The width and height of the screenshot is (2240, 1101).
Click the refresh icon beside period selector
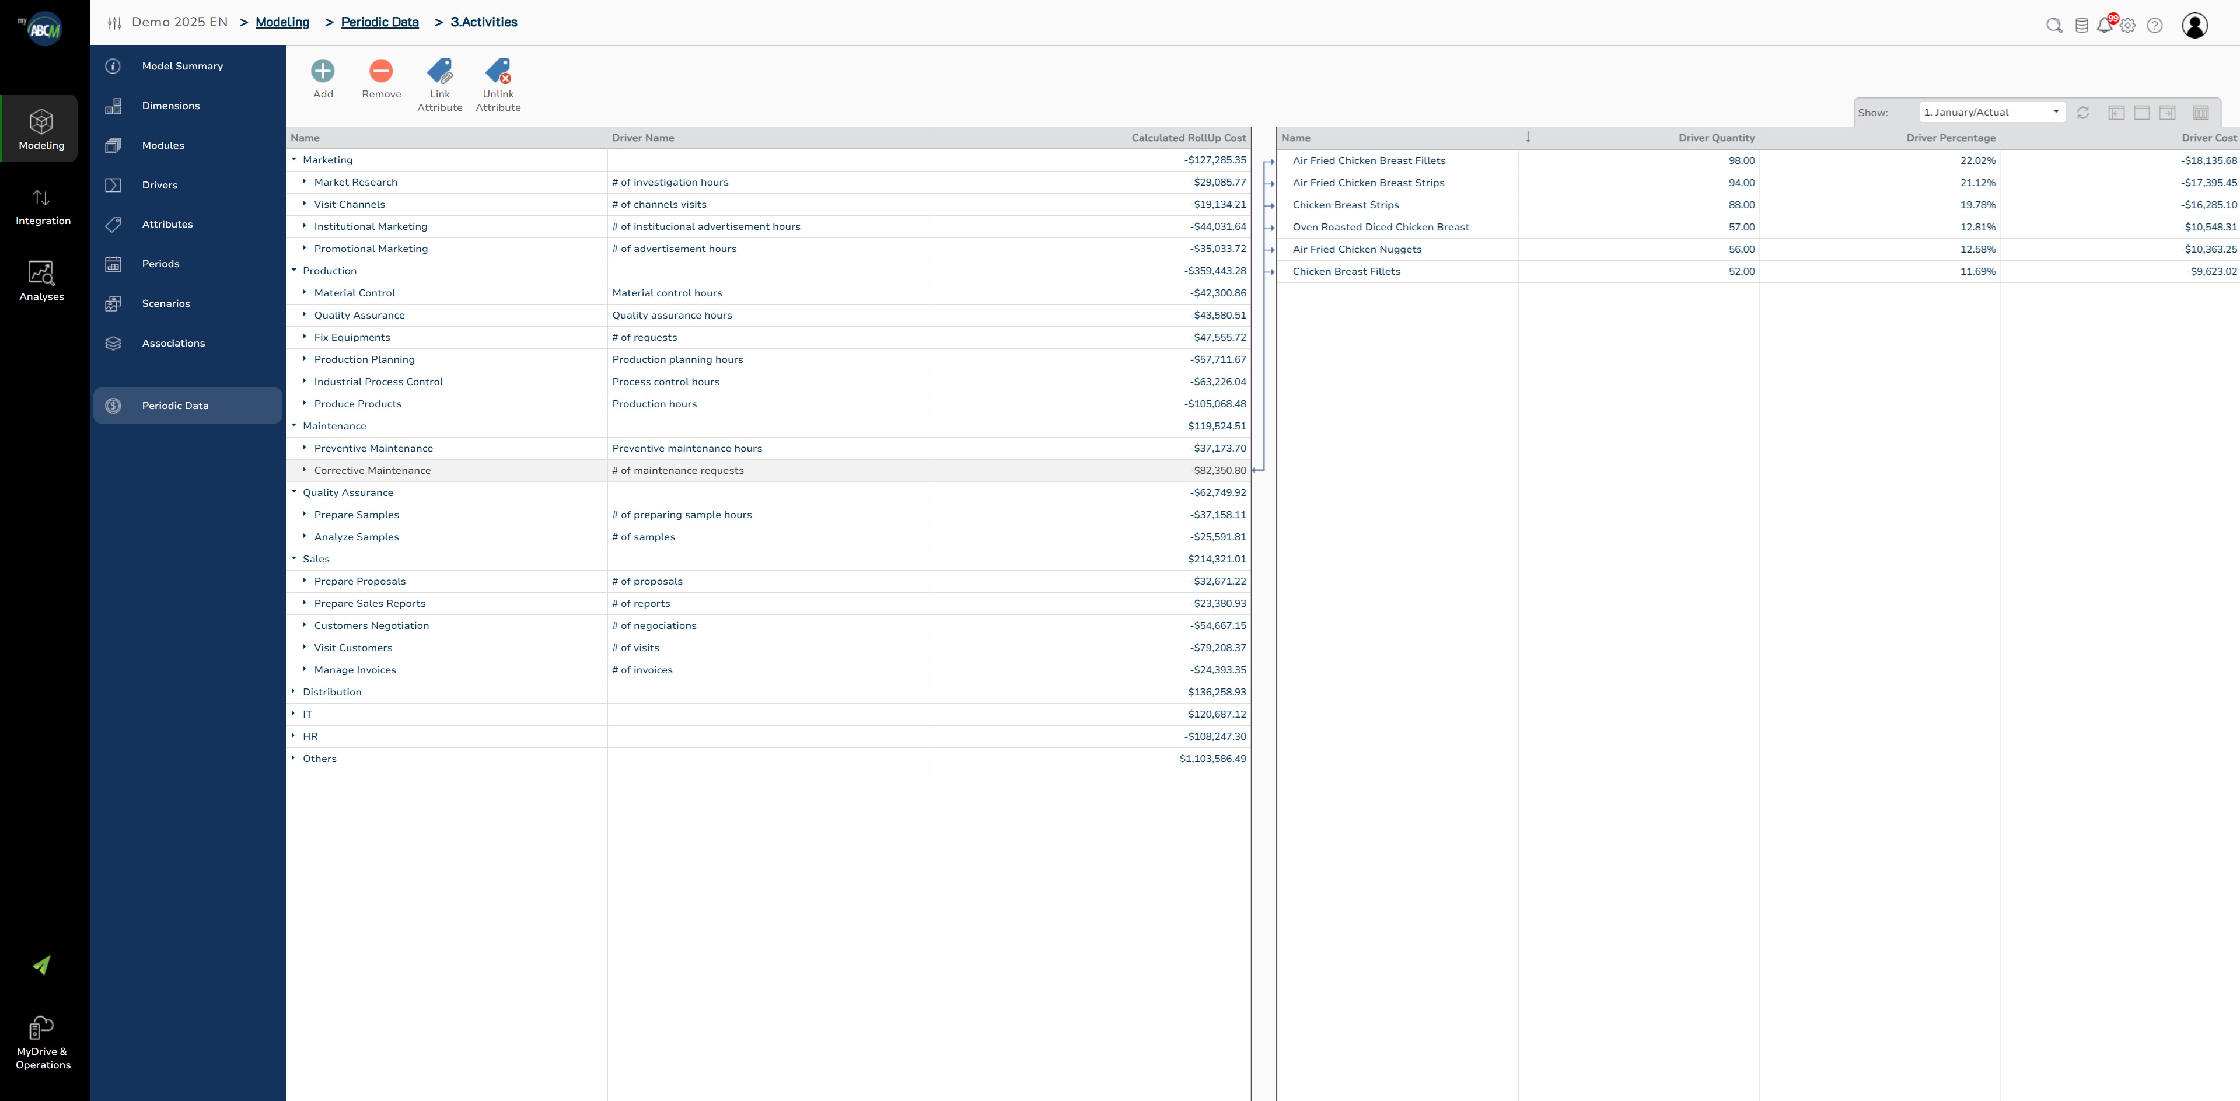pyautogui.click(x=2082, y=112)
